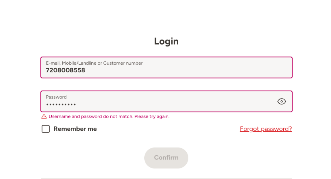Click the masked password dots
Screen dimensions: 331x179
[x=61, y=105]
